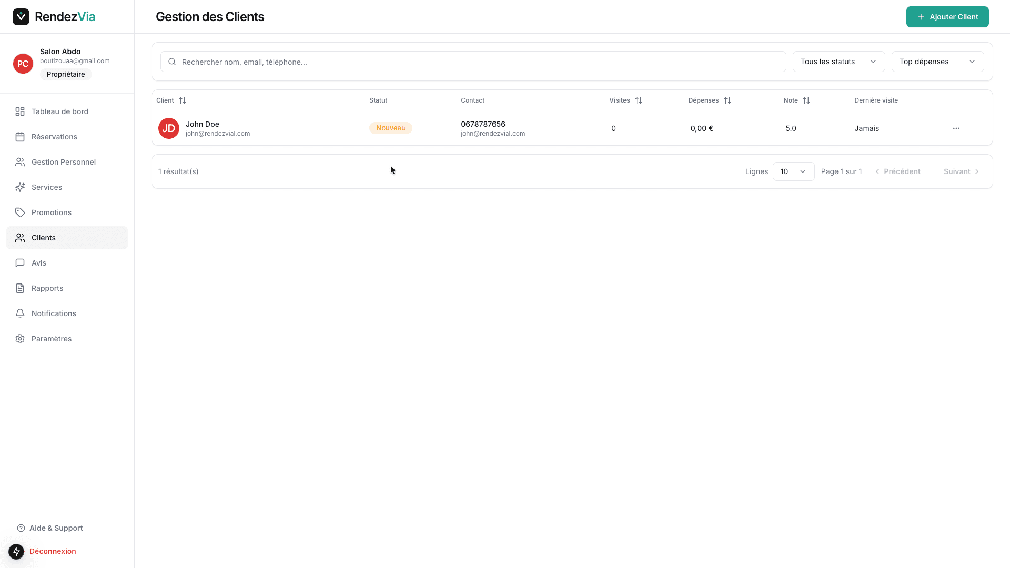Click Dernière visite column header

point(876,100)
